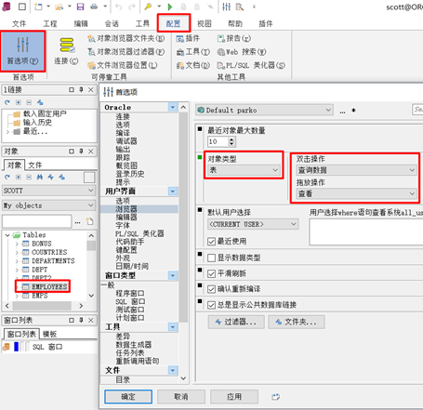Switch to the 文件 tab in object panel
The height and width of the screenshot is (410, 423).
[35, 165]
